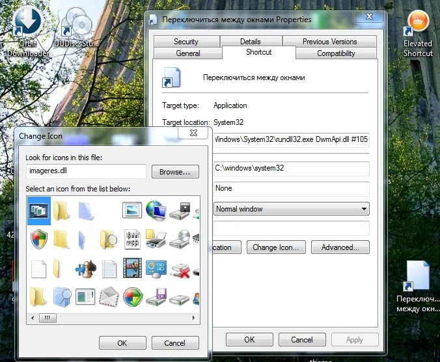Select the folder icon beside the security shield
Viewport: 440px width, 362px height.
pos(61,239)
